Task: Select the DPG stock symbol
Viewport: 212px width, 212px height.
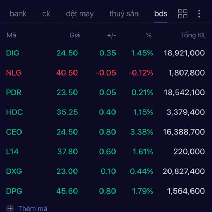Action: [x=14, y=191]
